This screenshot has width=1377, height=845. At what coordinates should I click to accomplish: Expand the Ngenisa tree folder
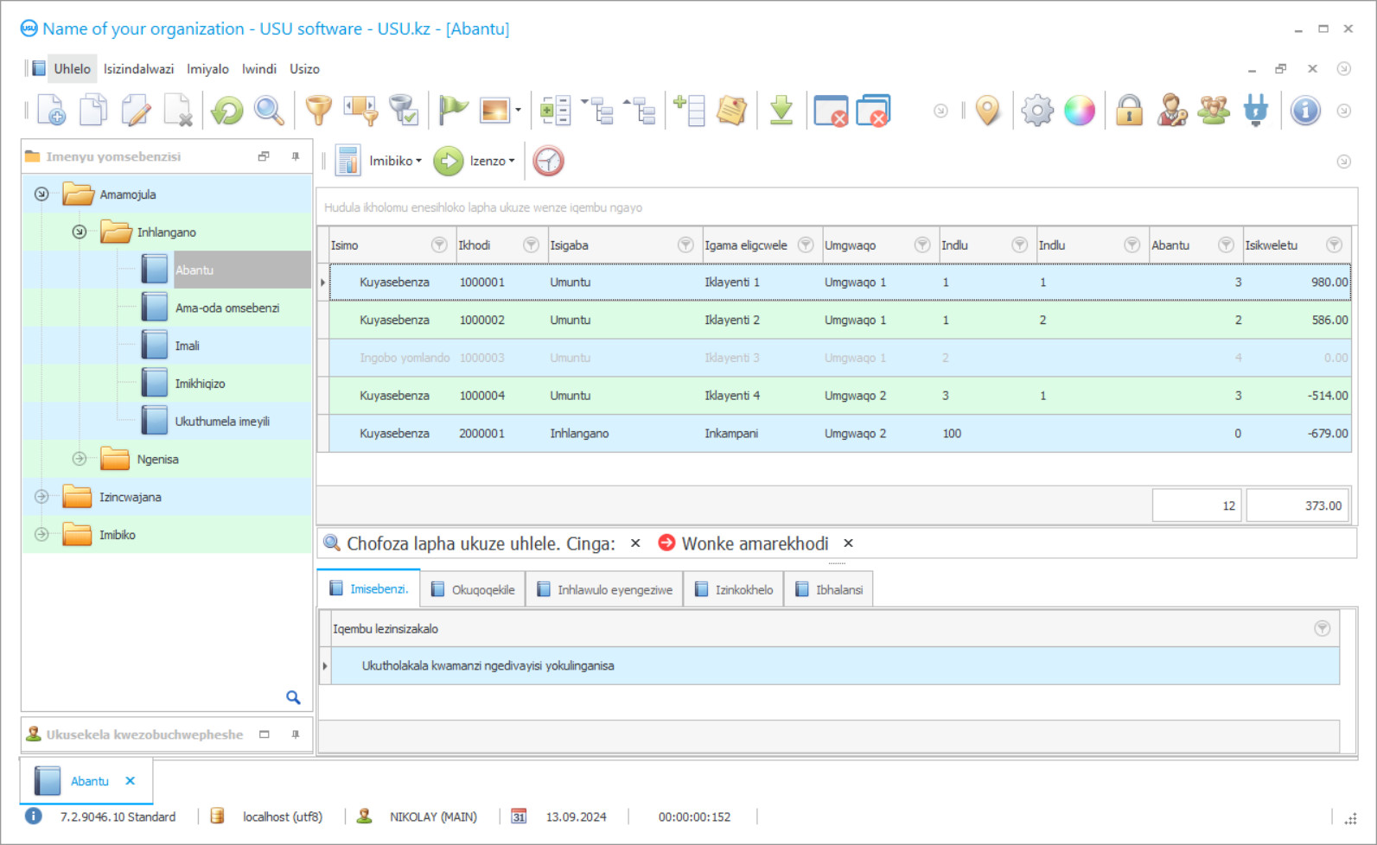tap(79, 459)
